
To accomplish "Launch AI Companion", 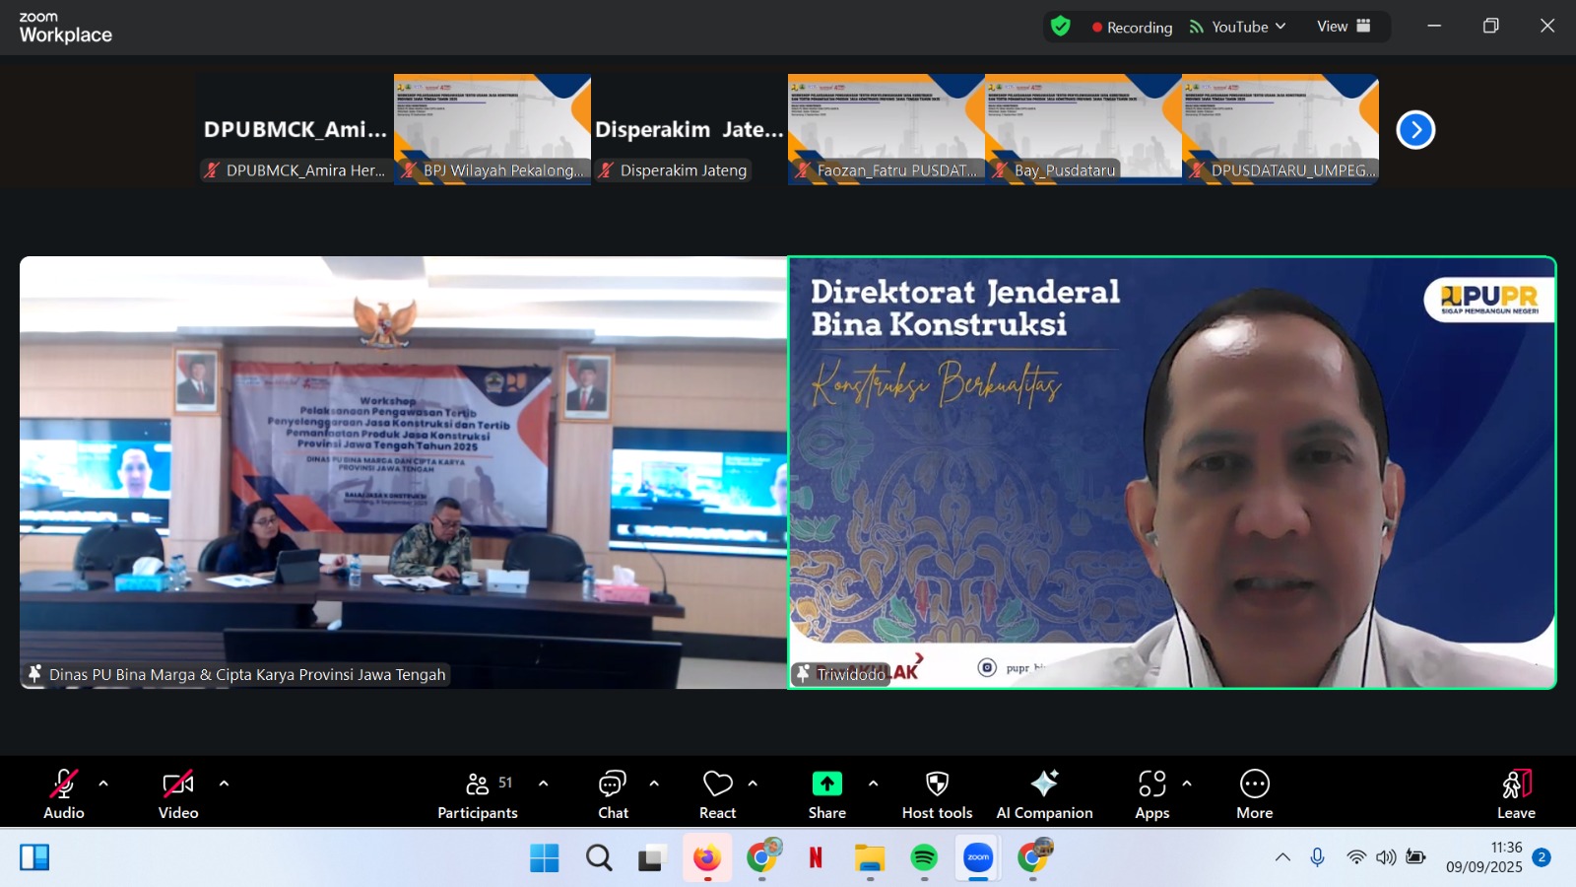I will coord(1044,794).
